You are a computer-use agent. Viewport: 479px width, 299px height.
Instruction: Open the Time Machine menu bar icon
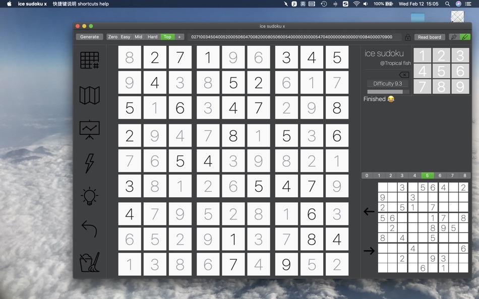click(324, 4)
